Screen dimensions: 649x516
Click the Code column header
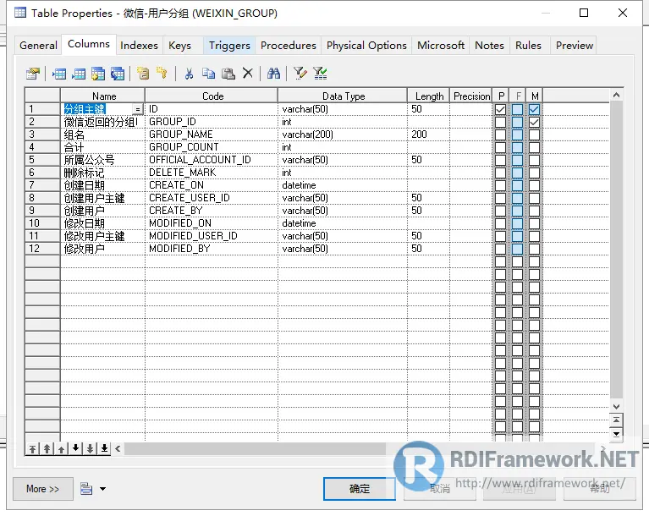tap(212, 96)
